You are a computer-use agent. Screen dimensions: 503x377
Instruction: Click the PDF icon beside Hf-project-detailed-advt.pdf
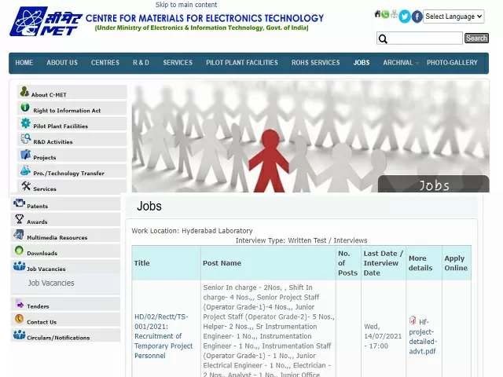click(x=413, y=320)
